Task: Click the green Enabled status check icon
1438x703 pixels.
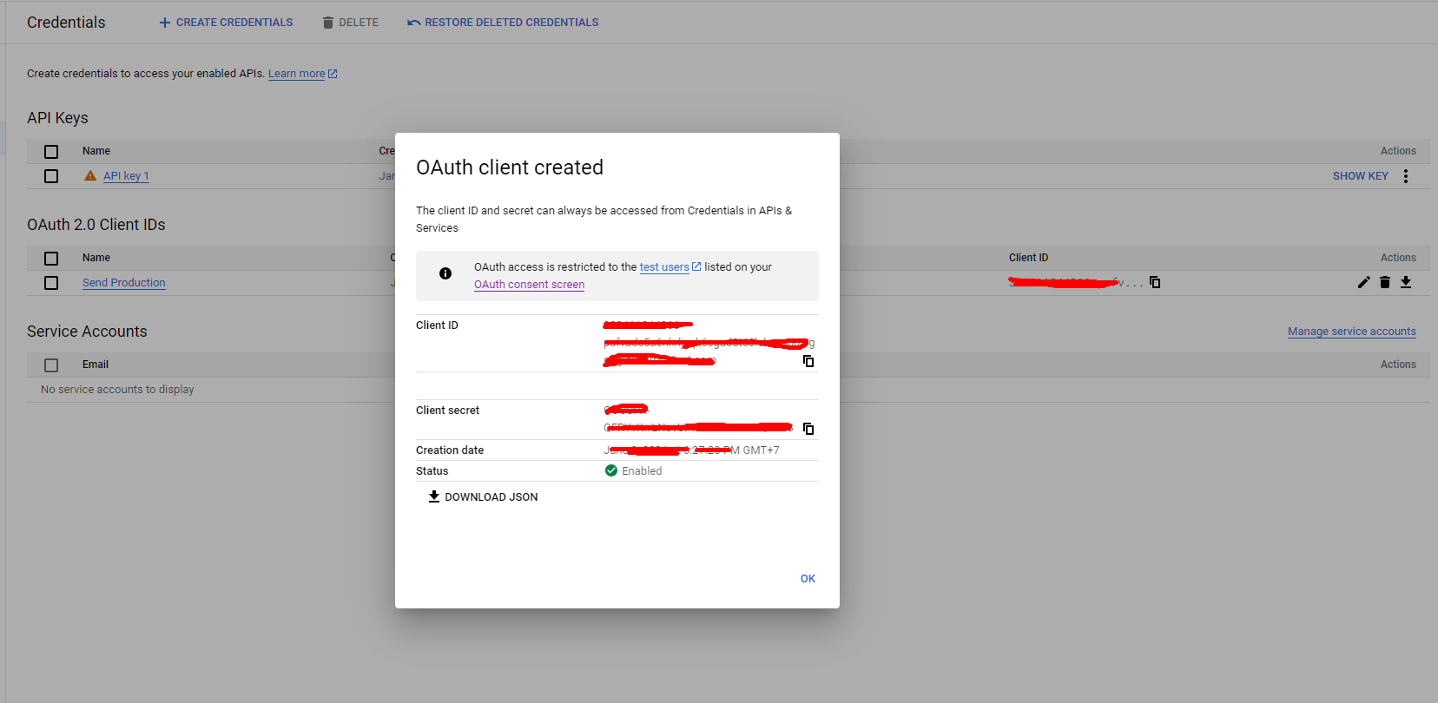Action: [611, 470]
